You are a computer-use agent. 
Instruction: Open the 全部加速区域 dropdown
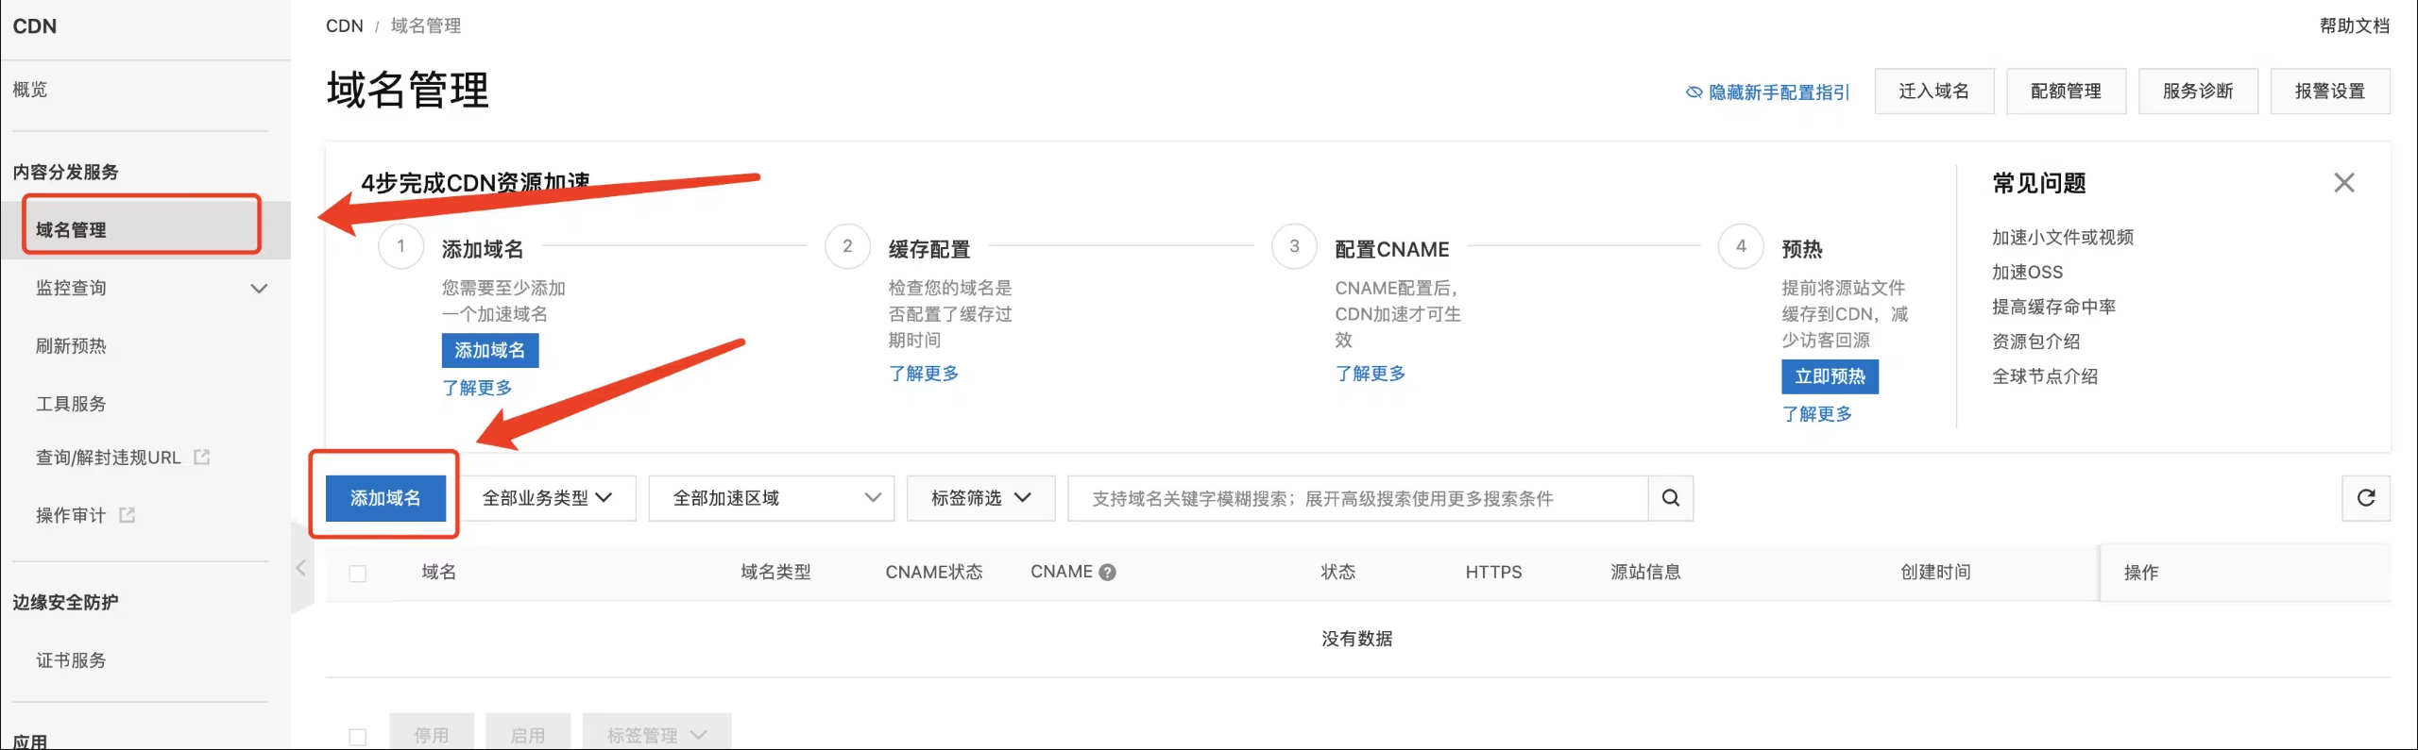click(771, 498)
